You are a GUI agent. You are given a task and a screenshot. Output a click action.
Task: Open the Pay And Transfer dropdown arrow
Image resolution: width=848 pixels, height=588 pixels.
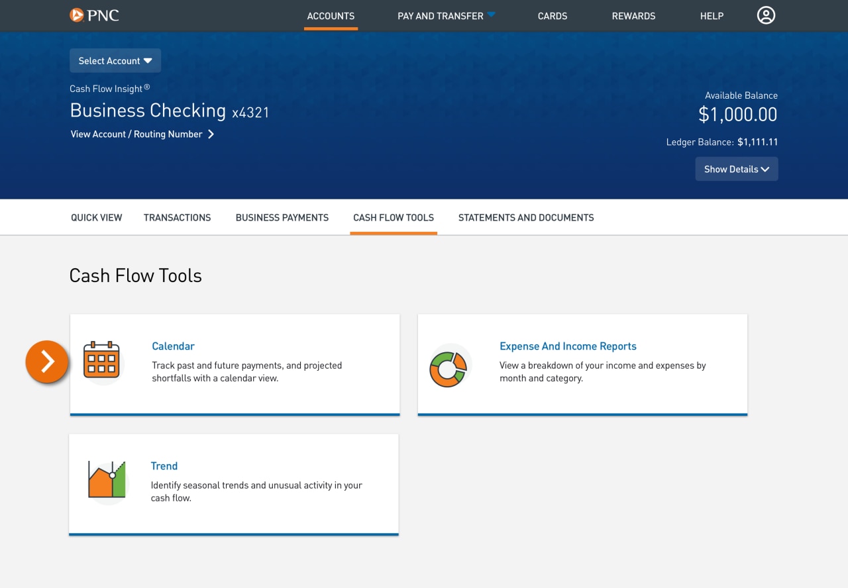pyautogui.click(x=491, y=14)
